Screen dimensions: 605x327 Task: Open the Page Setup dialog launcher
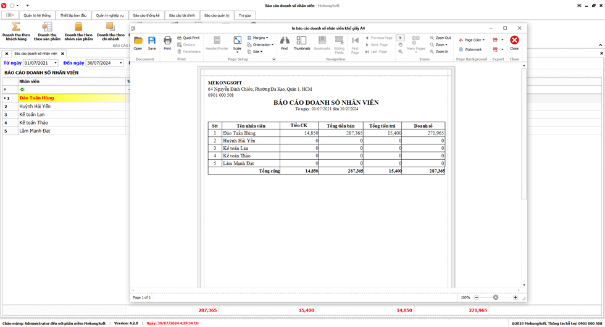274,59
